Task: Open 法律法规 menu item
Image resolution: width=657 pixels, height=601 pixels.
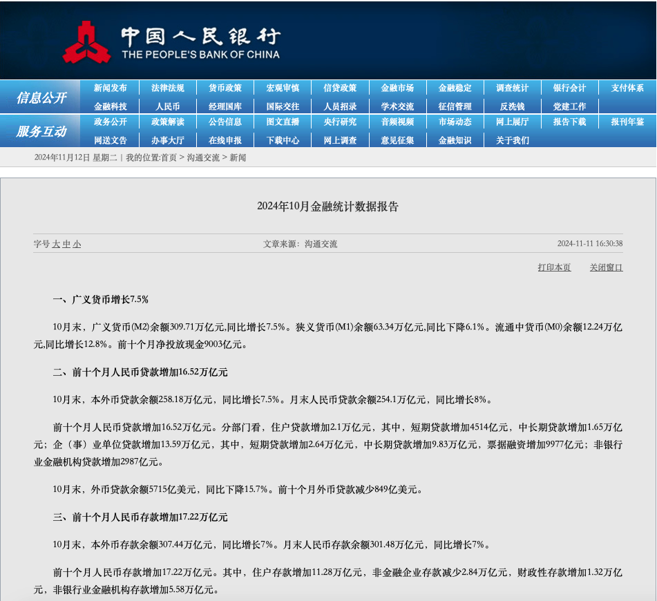Action: click(x=168, y=88)
